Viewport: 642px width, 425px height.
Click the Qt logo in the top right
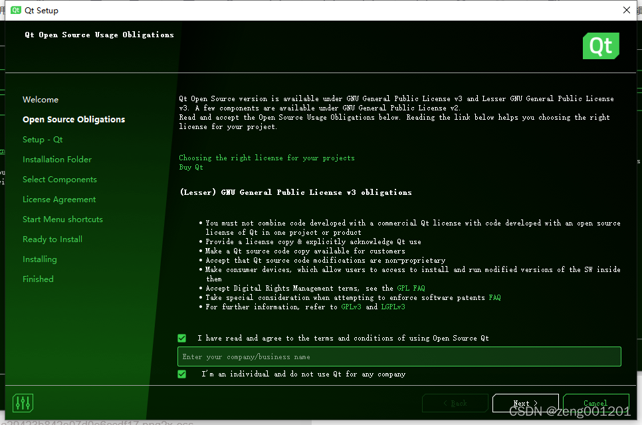[x=600, y=47]
